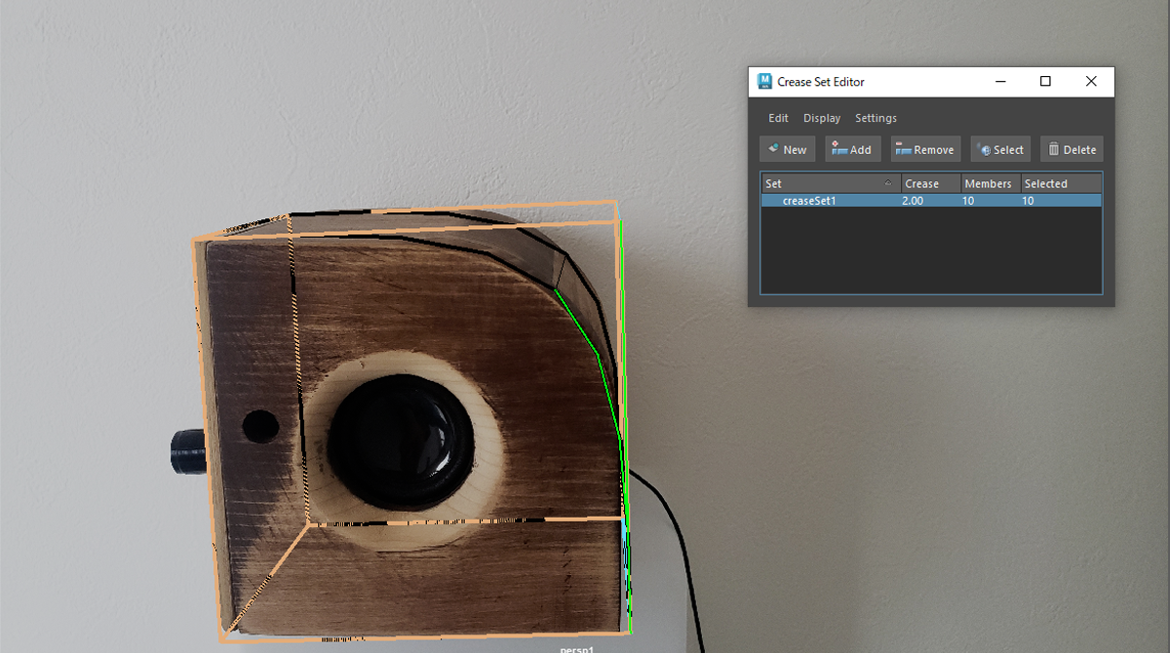Click the New crease set icon button
This screenshot has height=653, width=1170.
coord(787,149)
